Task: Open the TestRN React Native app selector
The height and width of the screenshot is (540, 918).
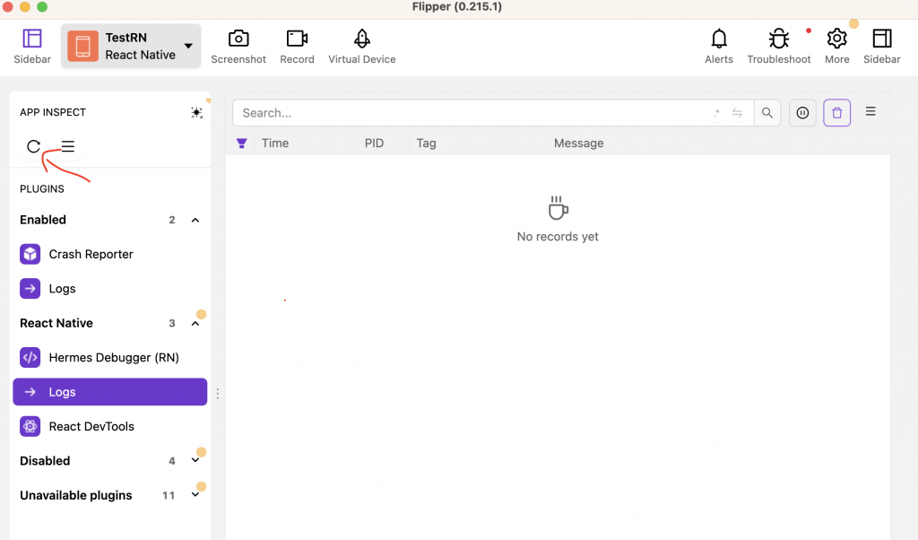Action: click(131, 47)
